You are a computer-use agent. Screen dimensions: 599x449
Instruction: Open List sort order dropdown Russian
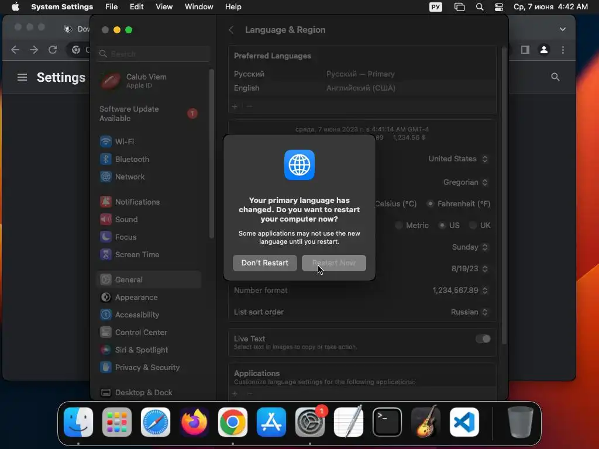tap(469, 312)
